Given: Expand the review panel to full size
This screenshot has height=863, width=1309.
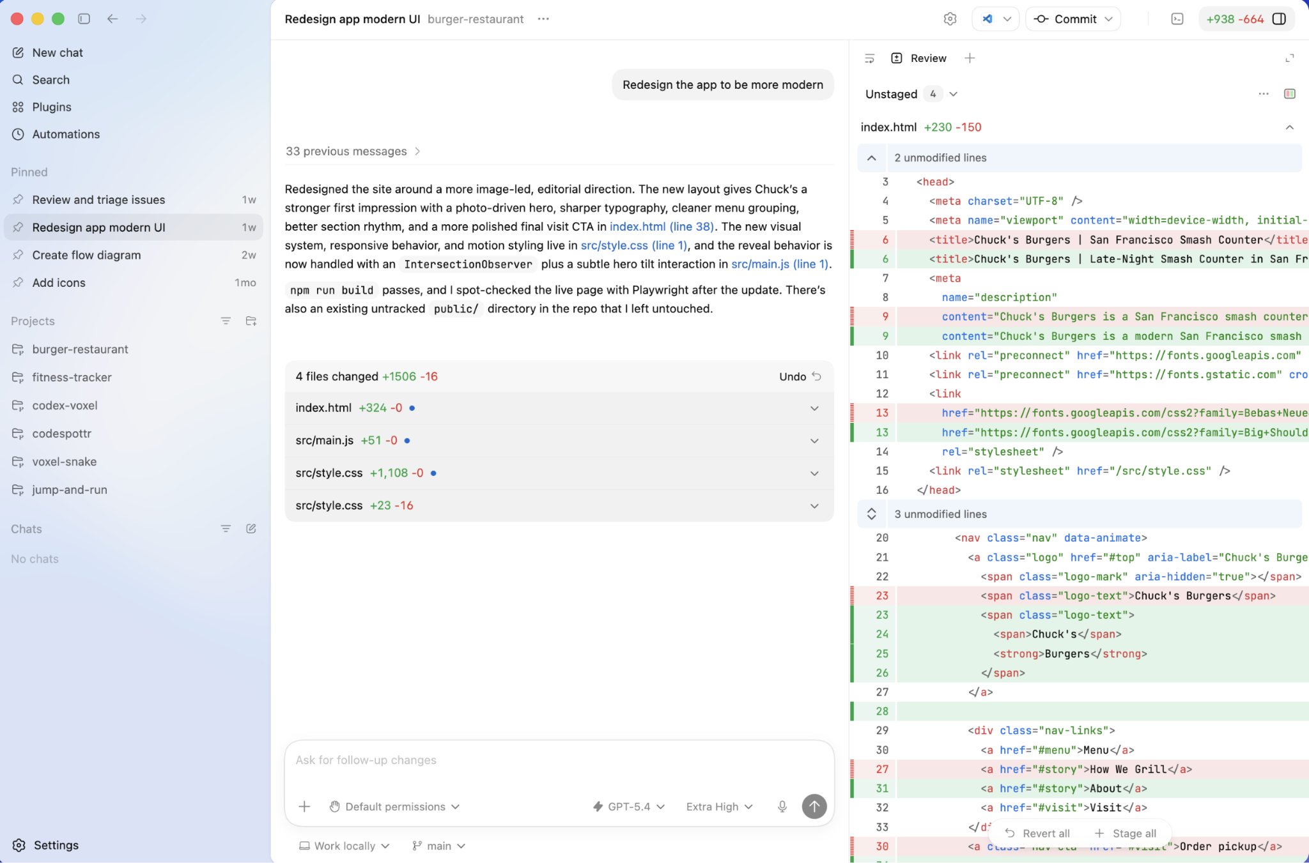Looking at the screenshot, I should coord(1289,58).
